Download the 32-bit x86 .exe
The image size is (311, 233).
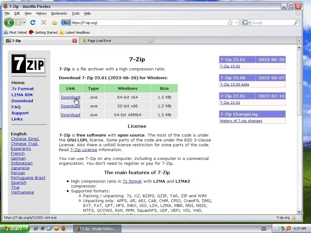tap(70, 106)
